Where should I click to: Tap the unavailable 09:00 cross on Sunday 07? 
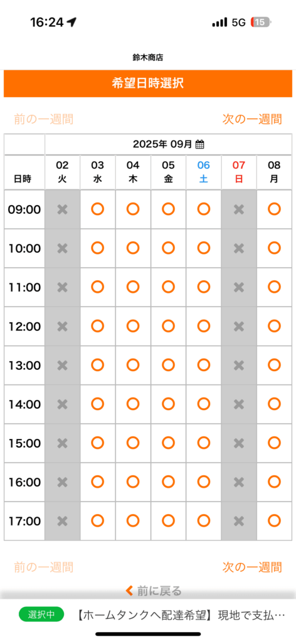pos(239,209)
